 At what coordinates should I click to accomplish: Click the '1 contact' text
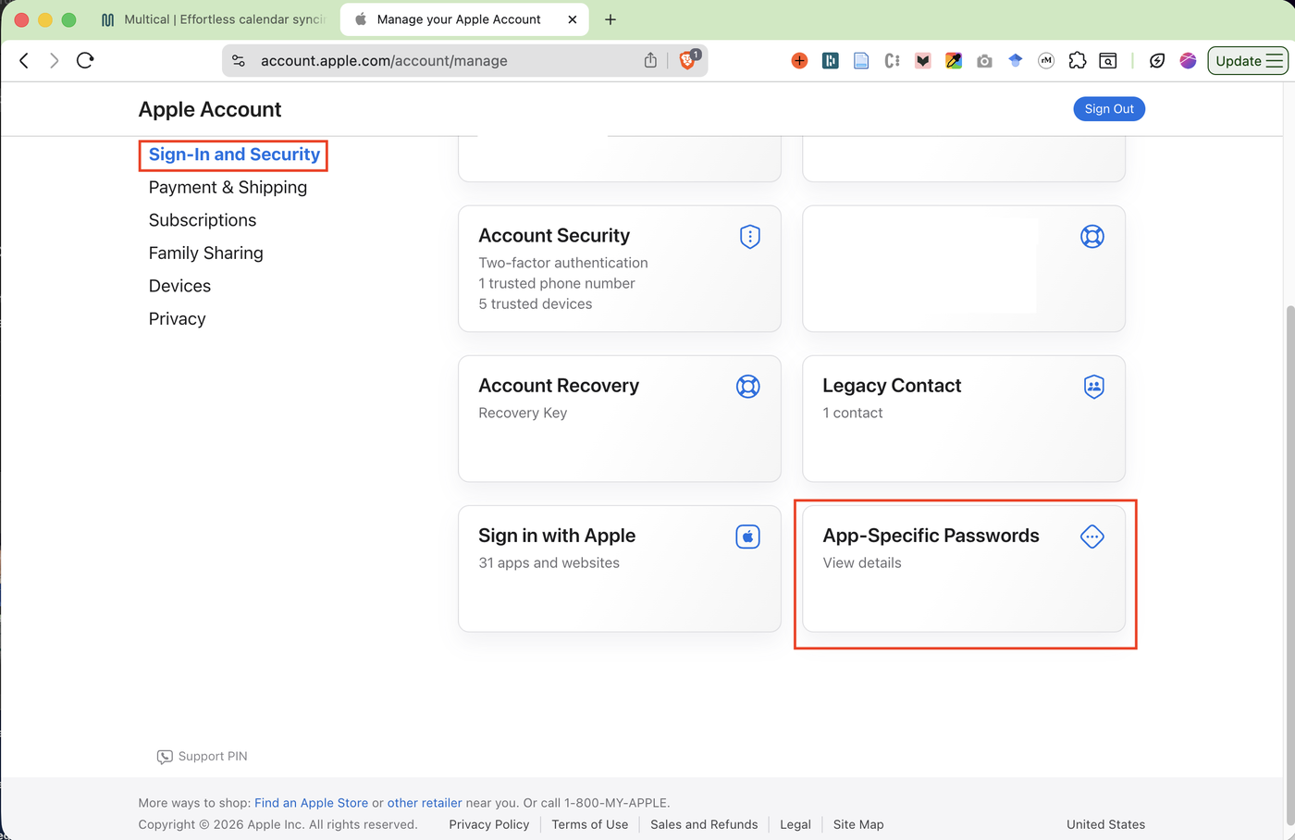(x=853, y=414)
